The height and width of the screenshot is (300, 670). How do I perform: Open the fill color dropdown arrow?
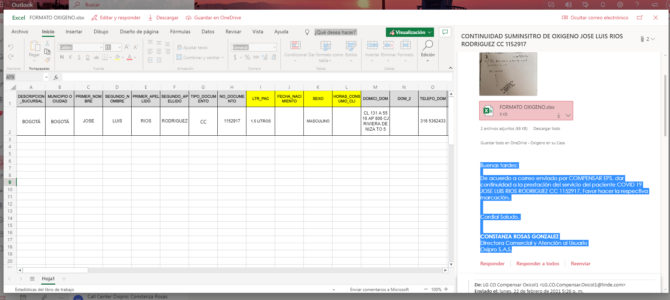123,57
